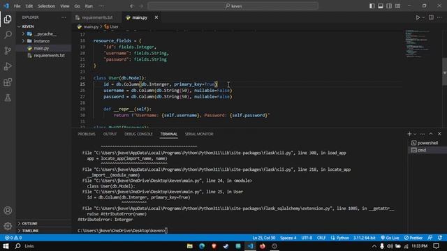Add a new terminal with plus icon
The height and width of the screenshot is (251, 447).
pyautogui.click(x=409, y=134)
